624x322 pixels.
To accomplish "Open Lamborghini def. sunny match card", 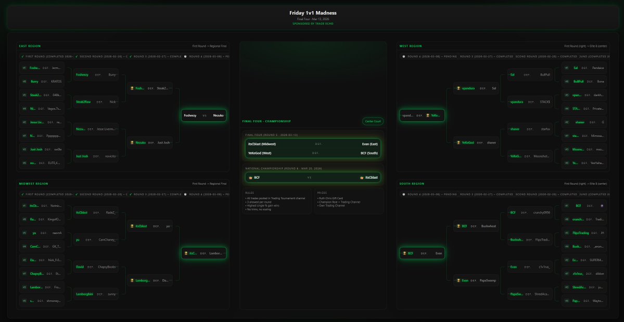I will [96, 294].
